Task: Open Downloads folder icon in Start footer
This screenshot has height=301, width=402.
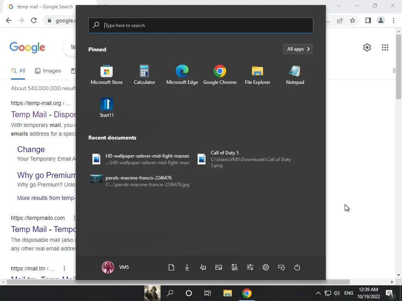Action: pyautogui.click(x=187, y=267)
